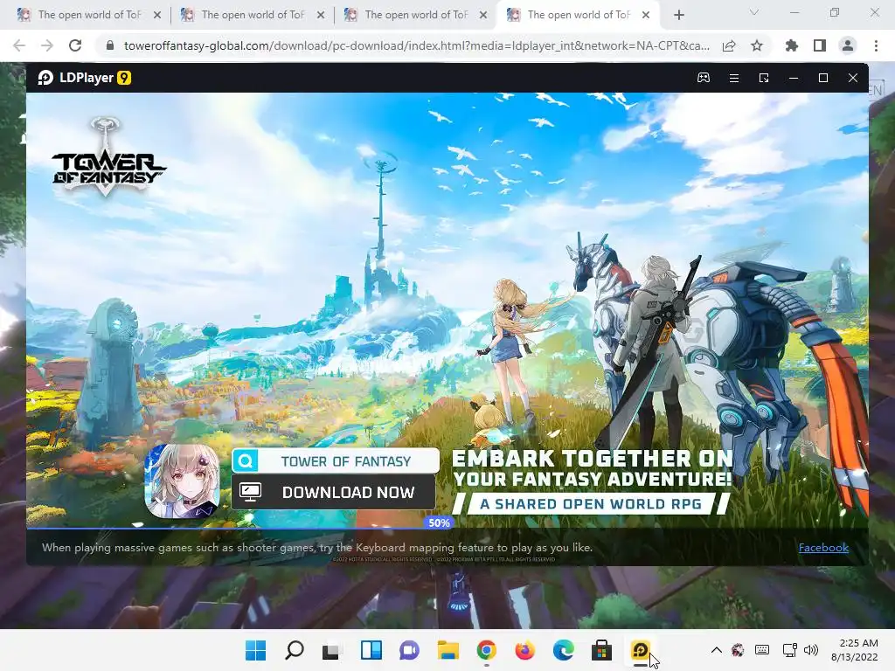Show hidden system tray icons

coord(717,650)
